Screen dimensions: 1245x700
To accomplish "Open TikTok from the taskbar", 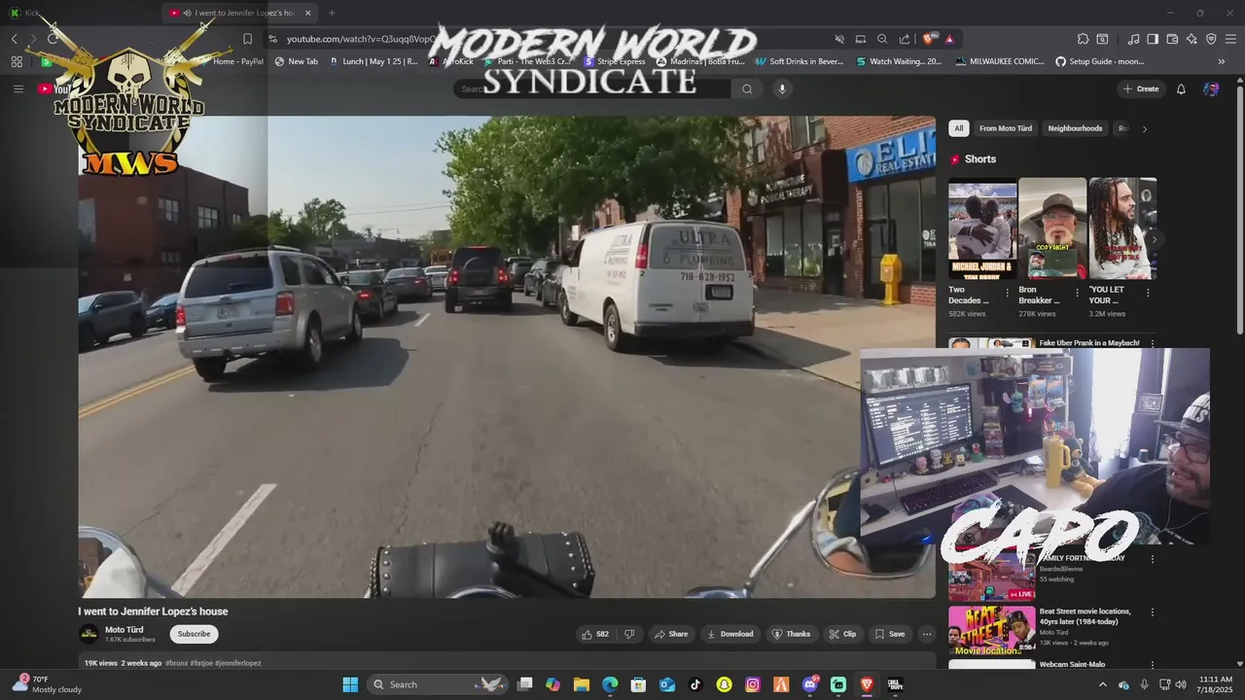I will (x=694, y=684).
